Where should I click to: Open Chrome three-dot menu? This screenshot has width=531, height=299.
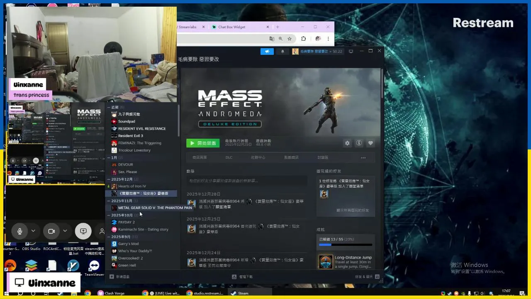pos(328,39)
